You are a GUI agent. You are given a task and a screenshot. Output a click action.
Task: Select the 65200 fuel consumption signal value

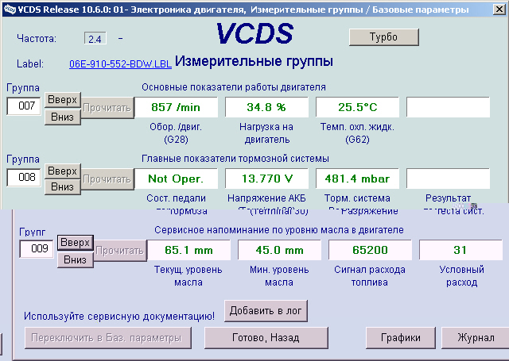coord(370,250)
